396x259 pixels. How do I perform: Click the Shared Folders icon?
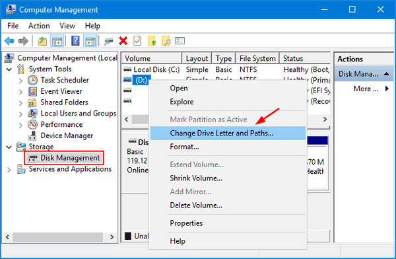pyautogui.click(x=32, y=102)
